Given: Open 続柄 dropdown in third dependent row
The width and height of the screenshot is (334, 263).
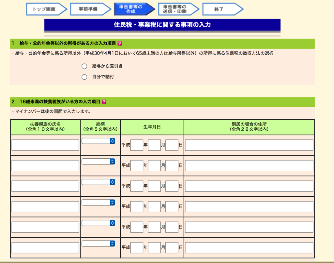Looking at the screenshot, I should pyautogui.click(x=99, y=182).
